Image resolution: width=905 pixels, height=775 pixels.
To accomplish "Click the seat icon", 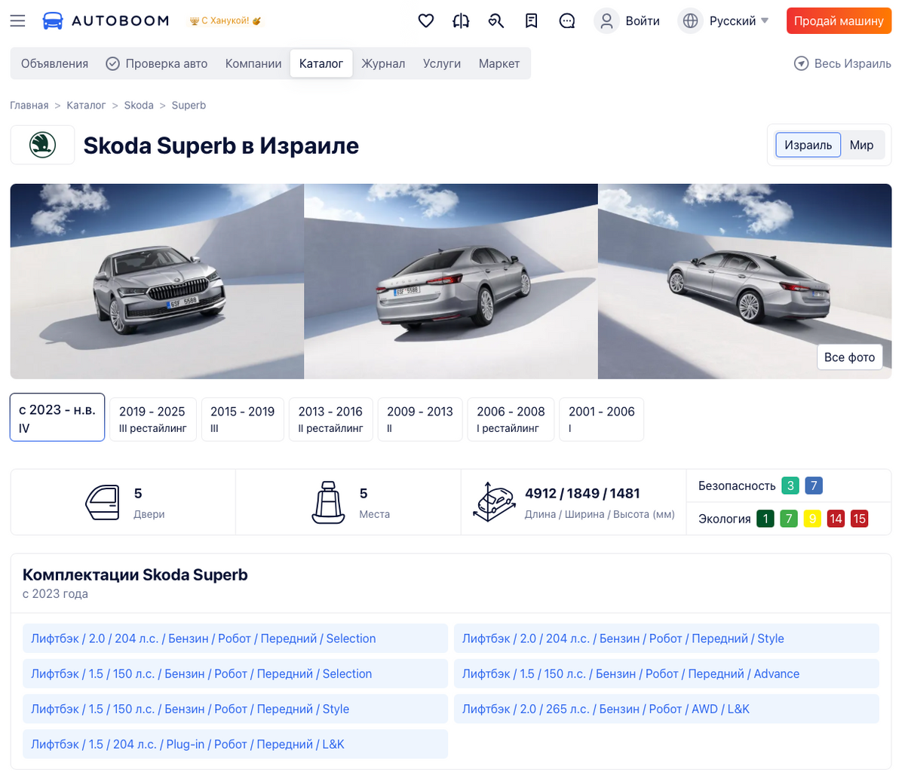I will [x=328, y=502].
